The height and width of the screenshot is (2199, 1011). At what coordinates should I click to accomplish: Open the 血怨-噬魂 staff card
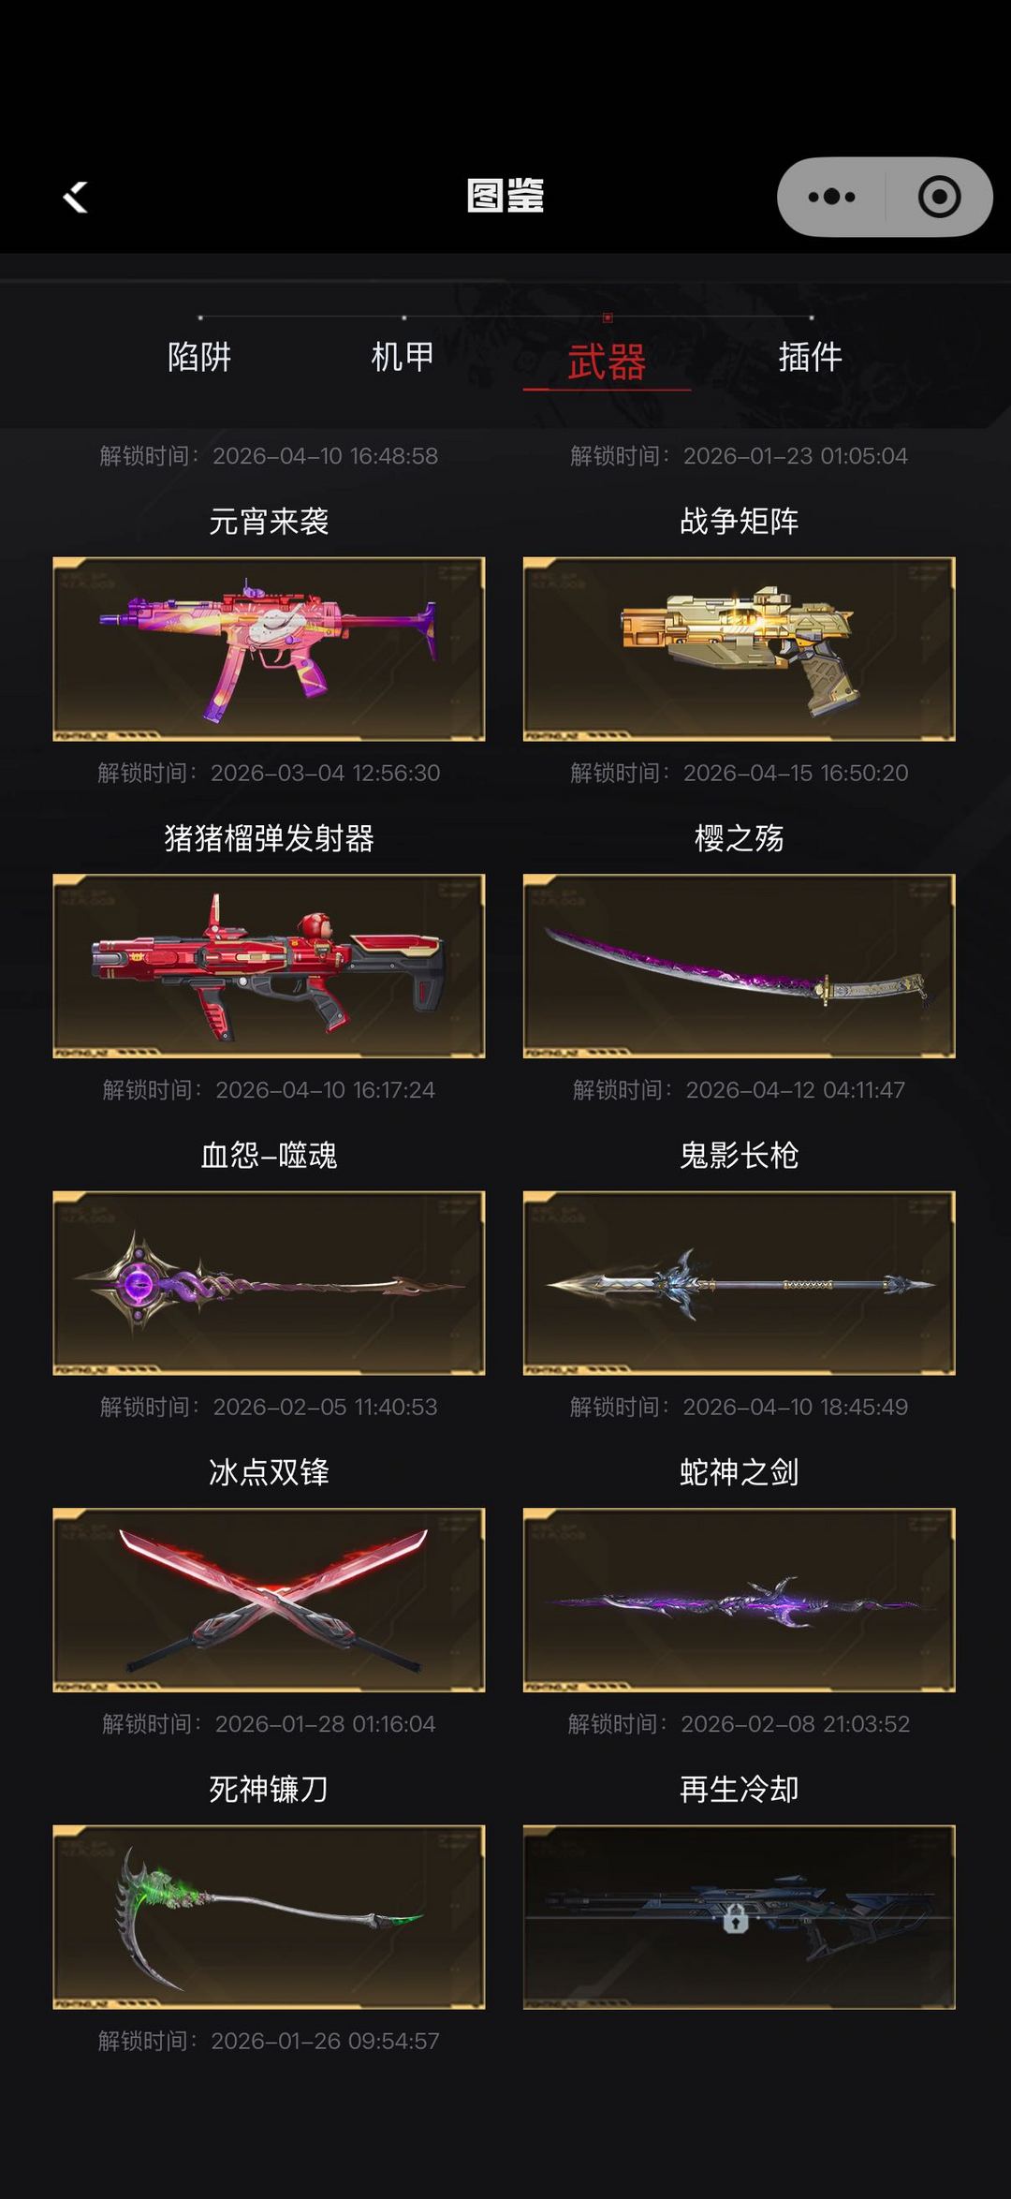pos(269,1283)
